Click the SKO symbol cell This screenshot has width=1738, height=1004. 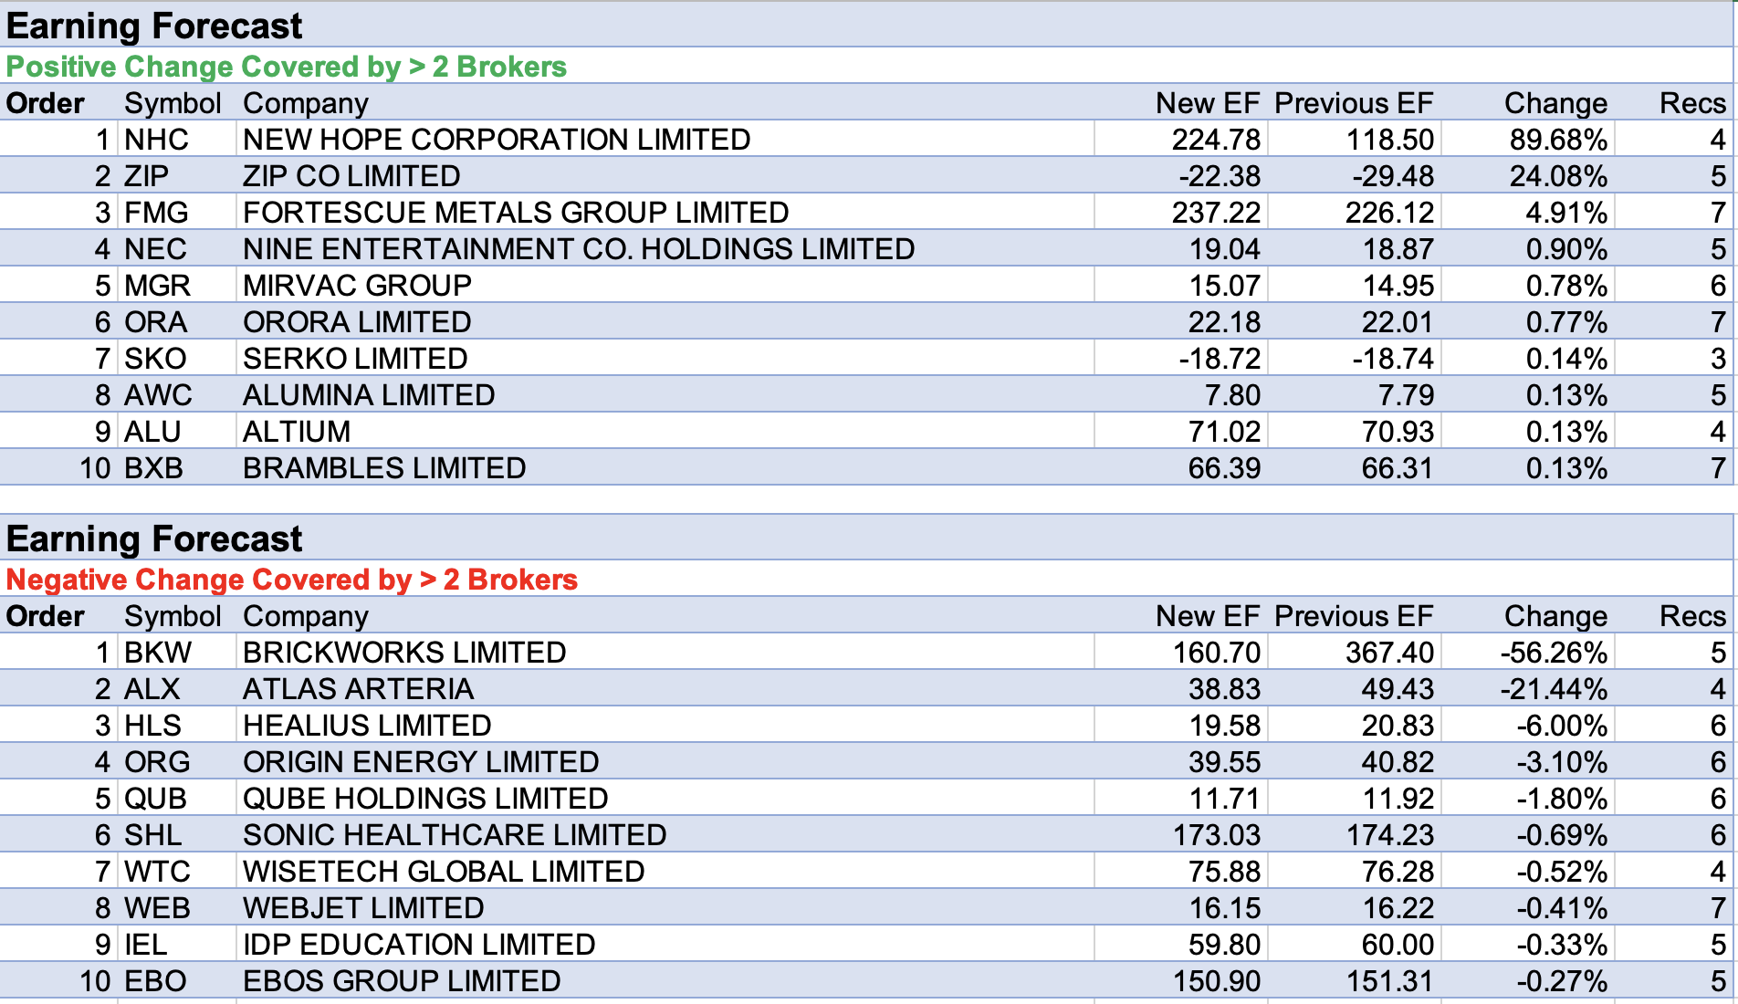[155, 359]
